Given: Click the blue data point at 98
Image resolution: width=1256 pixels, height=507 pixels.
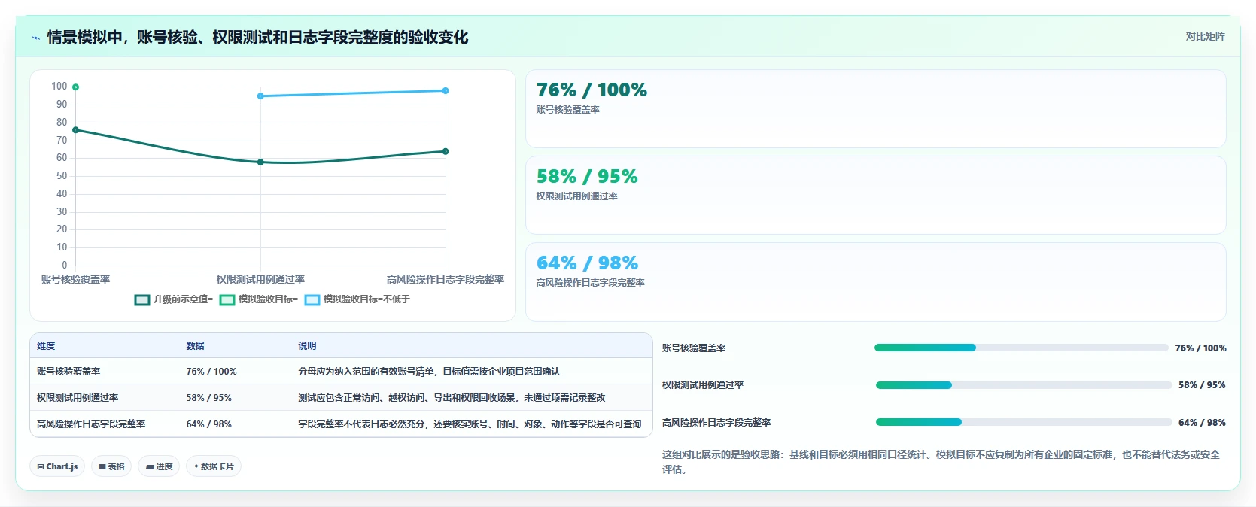Looking at the screenshot, I should tap(446, 90).
